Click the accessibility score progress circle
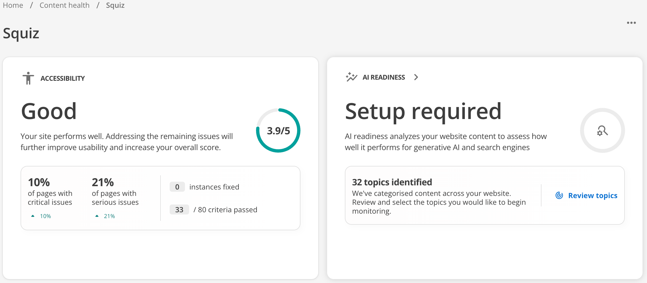Screen dimensions: 647x283 (278, 130)
